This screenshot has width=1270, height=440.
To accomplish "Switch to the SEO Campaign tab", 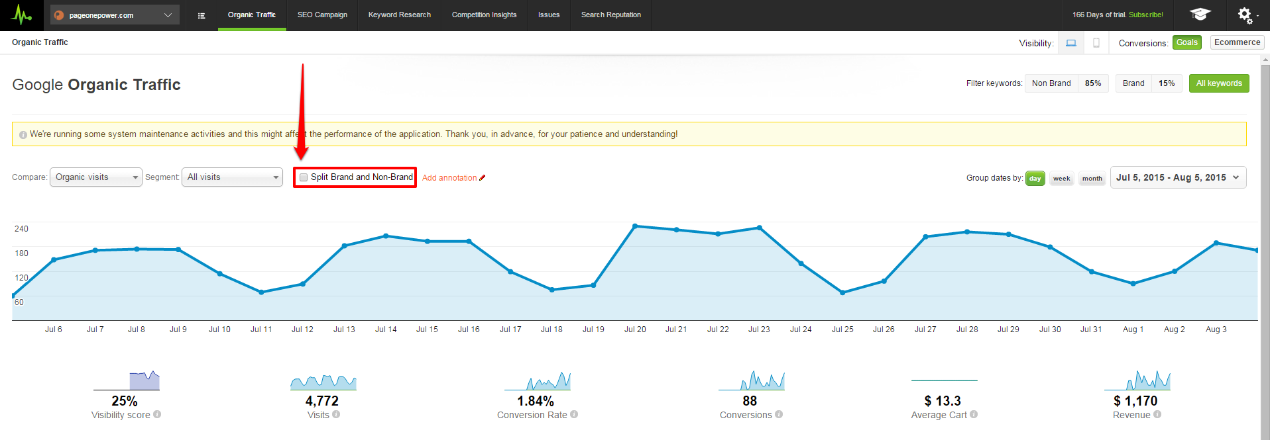I will click(x=322, y=15).
